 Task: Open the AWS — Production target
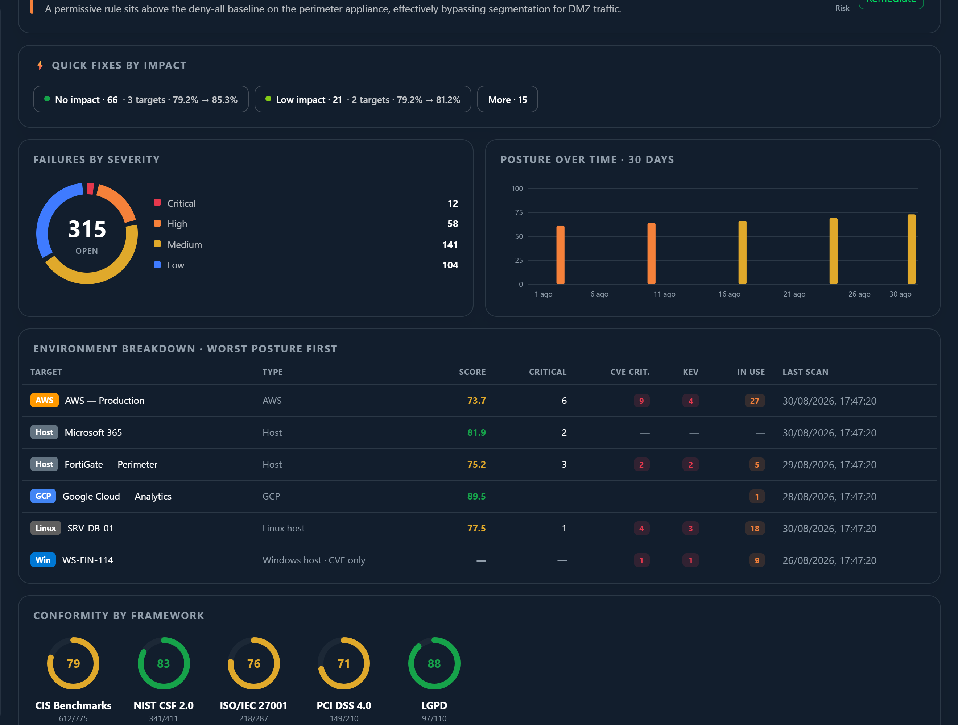coord(104,401)
